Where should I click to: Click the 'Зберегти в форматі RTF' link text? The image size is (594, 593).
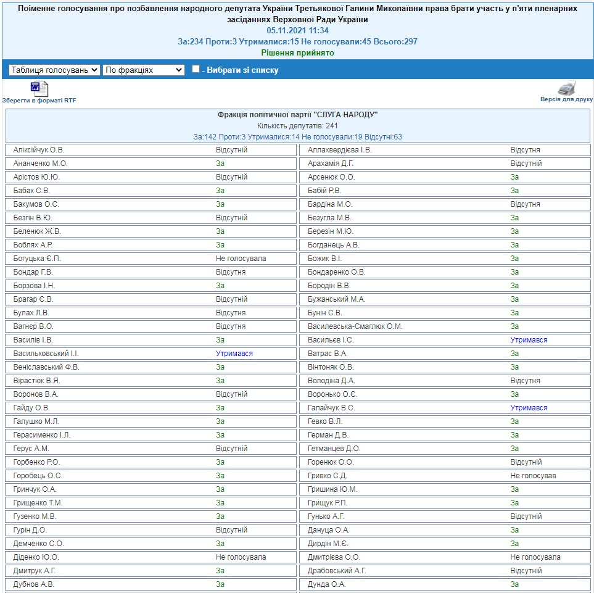(x=39, y=100)
